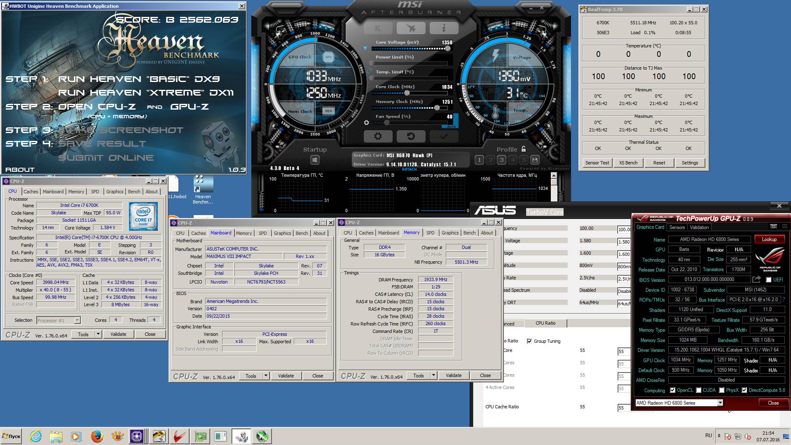
Task: Select Afterburner profile slot 3
Action: 501,160
